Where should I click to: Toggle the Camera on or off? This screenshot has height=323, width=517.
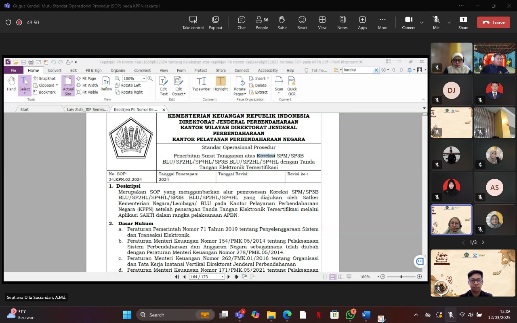408,22
